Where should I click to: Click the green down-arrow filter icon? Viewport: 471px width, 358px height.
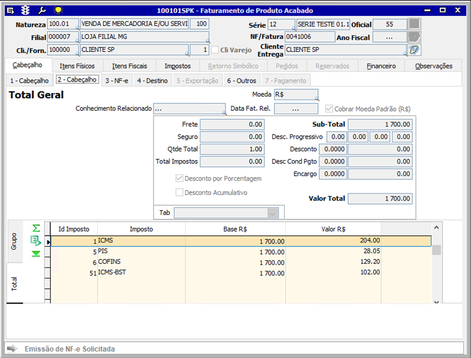pyautogui.click(x=36, y=254)
